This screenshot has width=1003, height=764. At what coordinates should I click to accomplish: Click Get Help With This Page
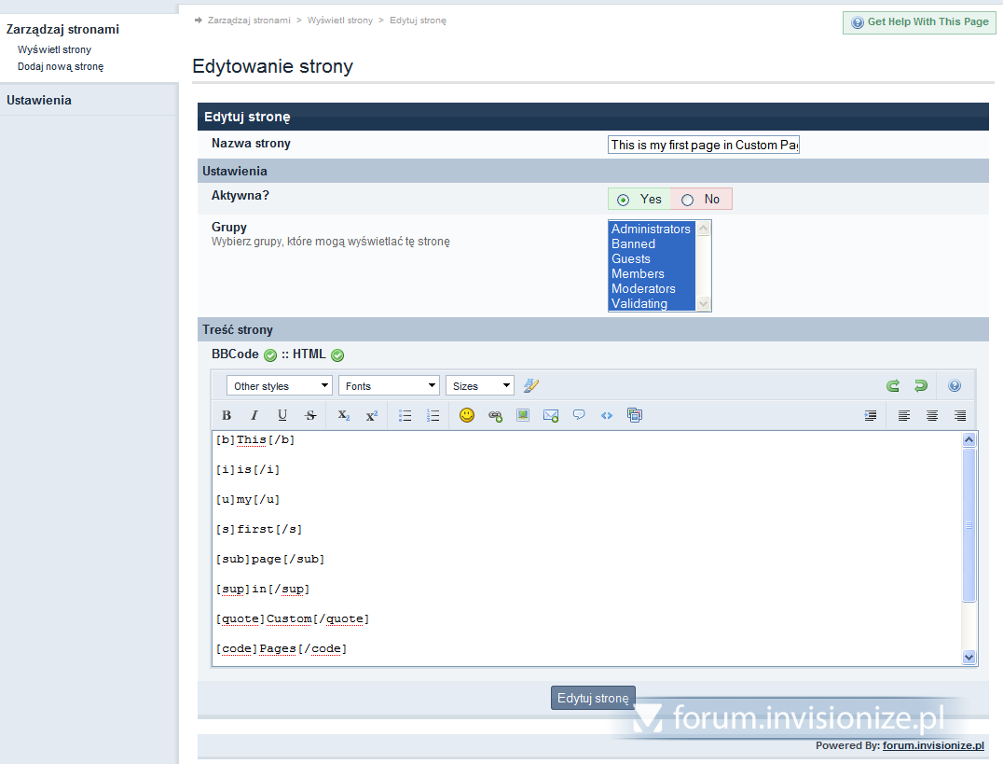coord(919,22)
